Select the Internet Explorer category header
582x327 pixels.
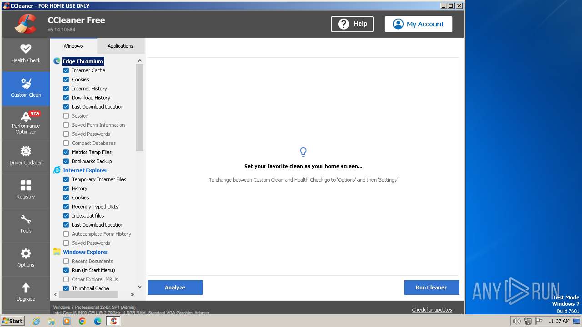point(85,170)
